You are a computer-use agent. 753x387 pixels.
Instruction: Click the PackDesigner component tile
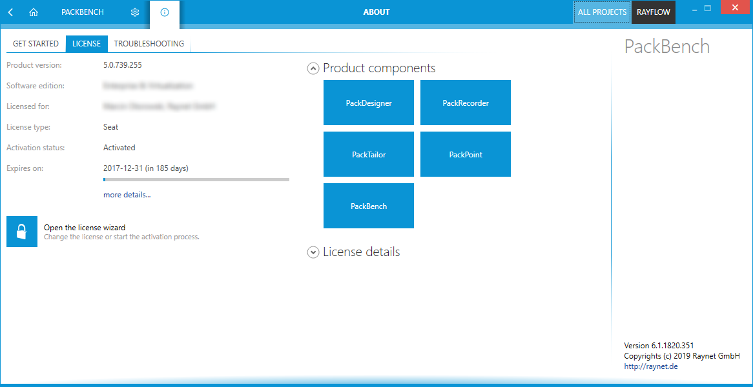point(369,103)
